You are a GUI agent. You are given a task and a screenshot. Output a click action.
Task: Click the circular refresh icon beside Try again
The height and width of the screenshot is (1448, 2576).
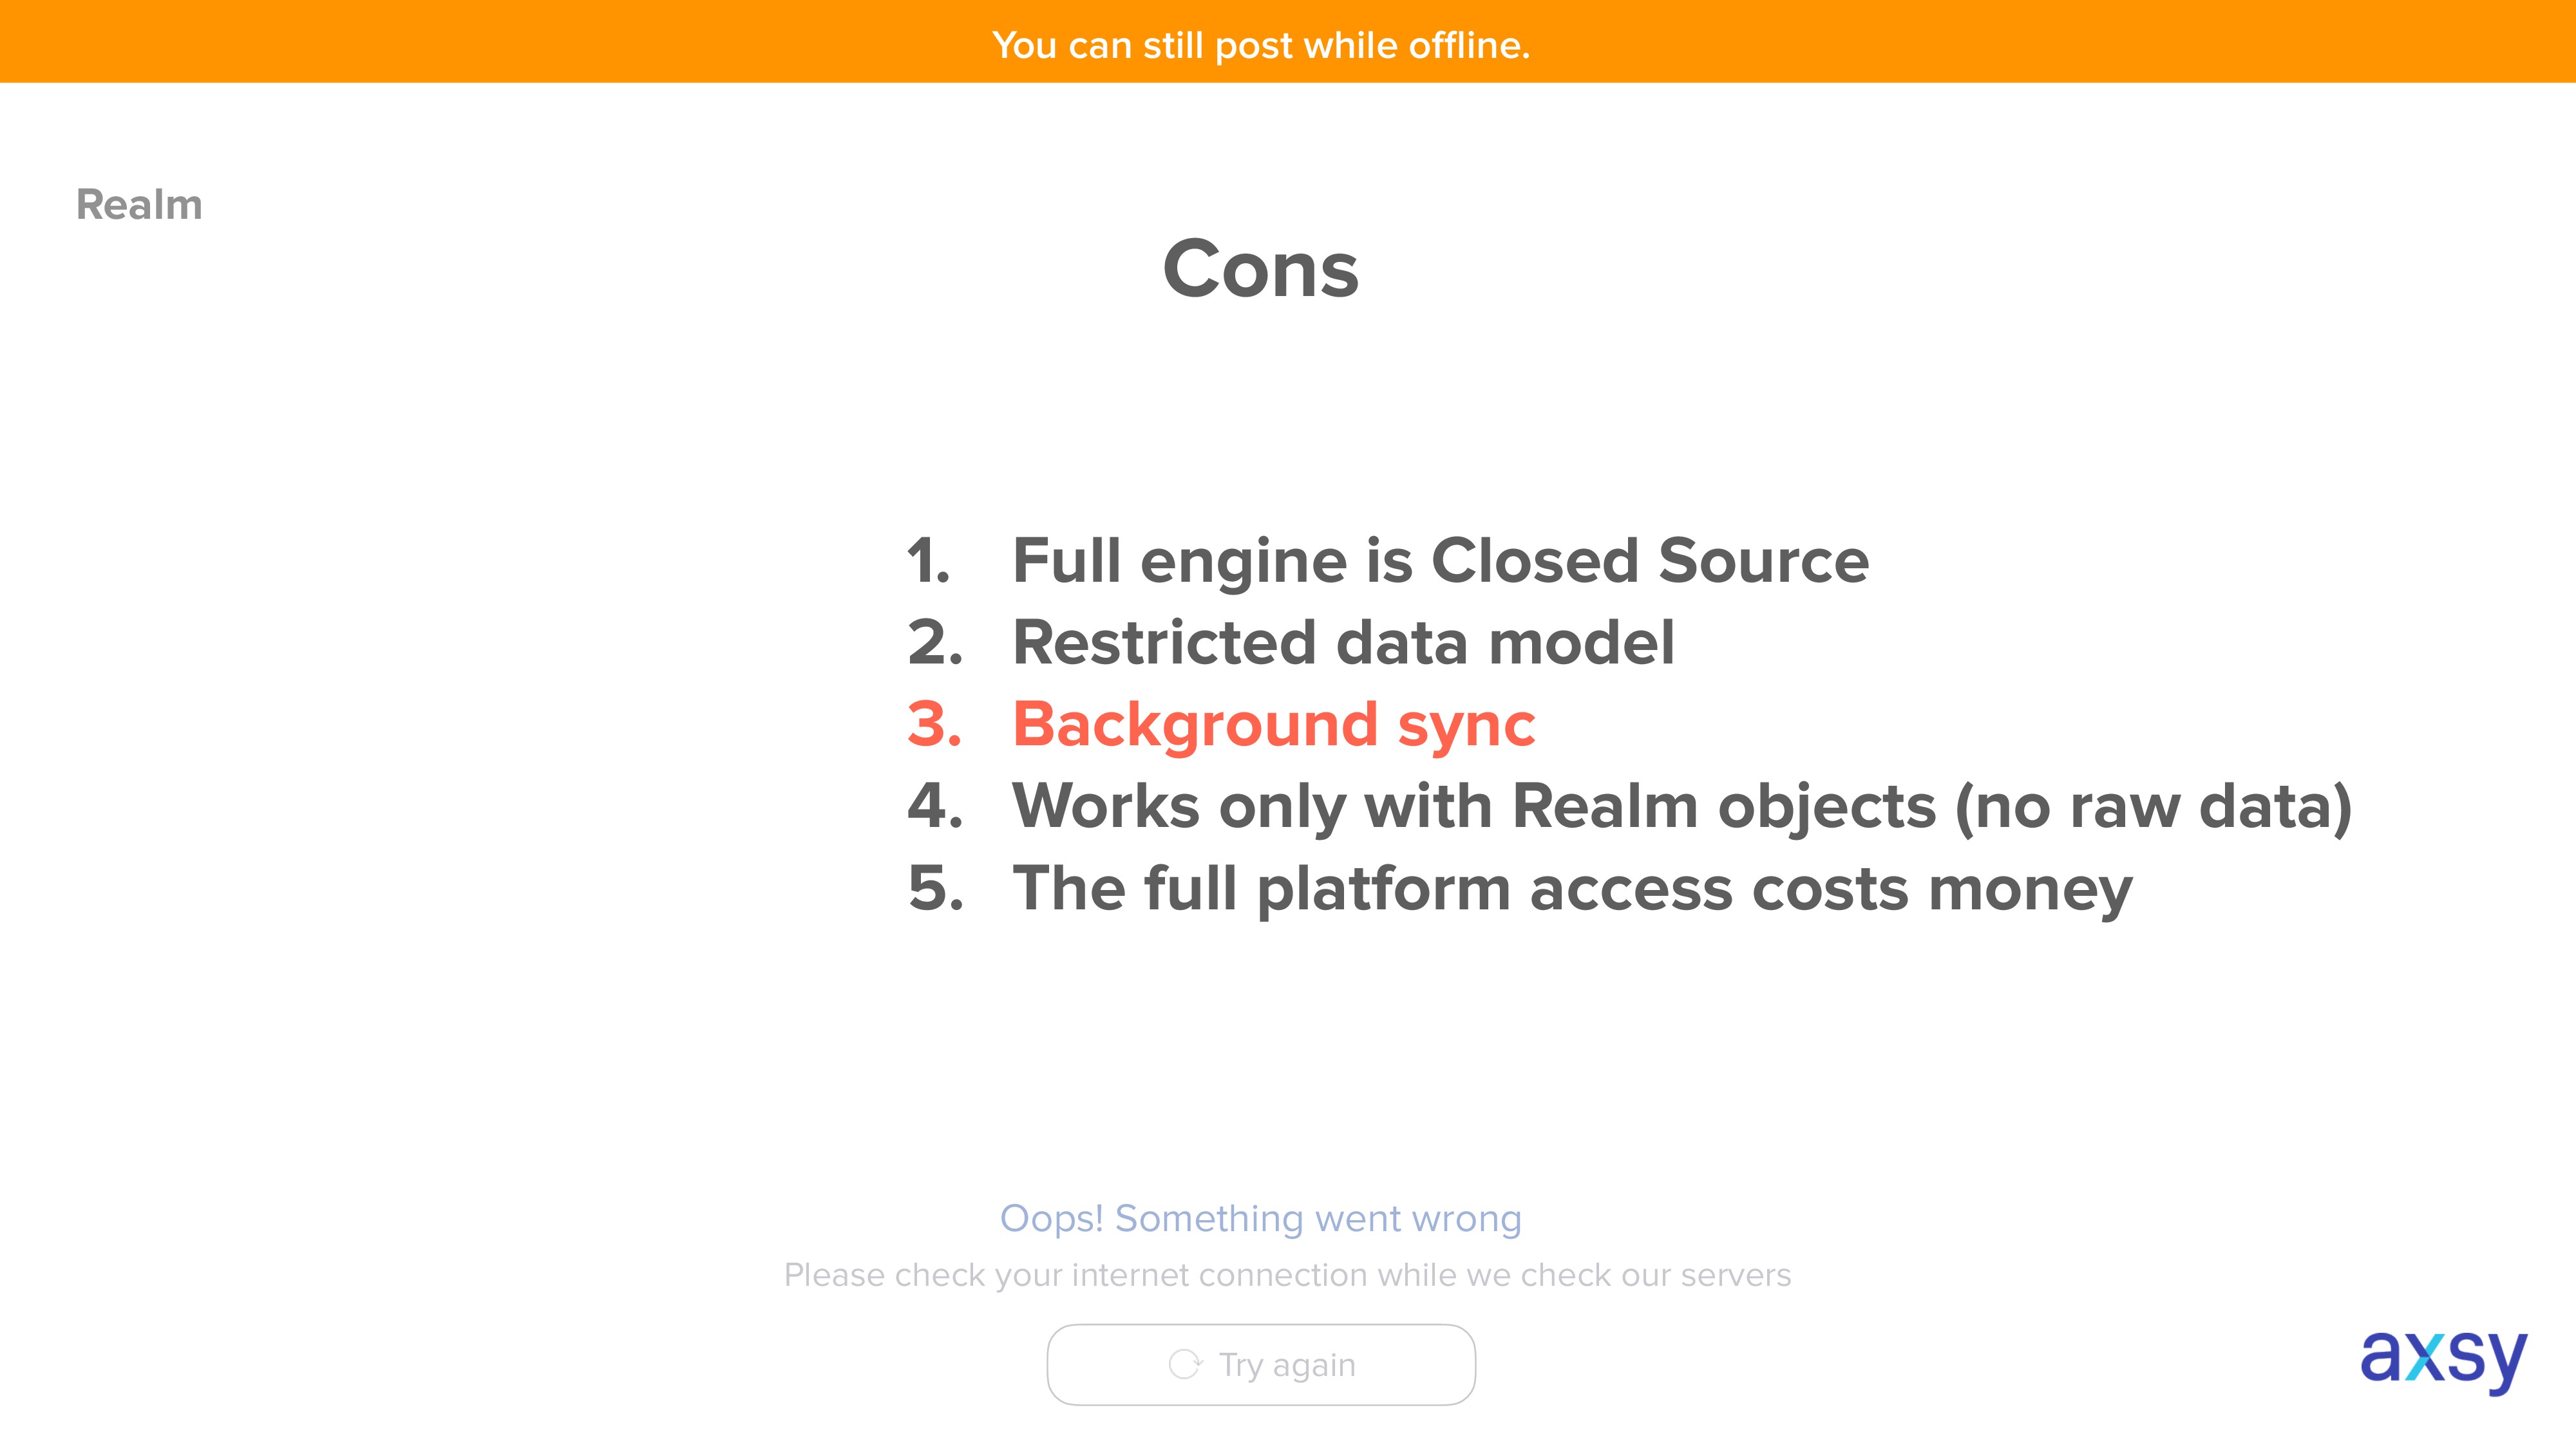click(1185, 1364)
